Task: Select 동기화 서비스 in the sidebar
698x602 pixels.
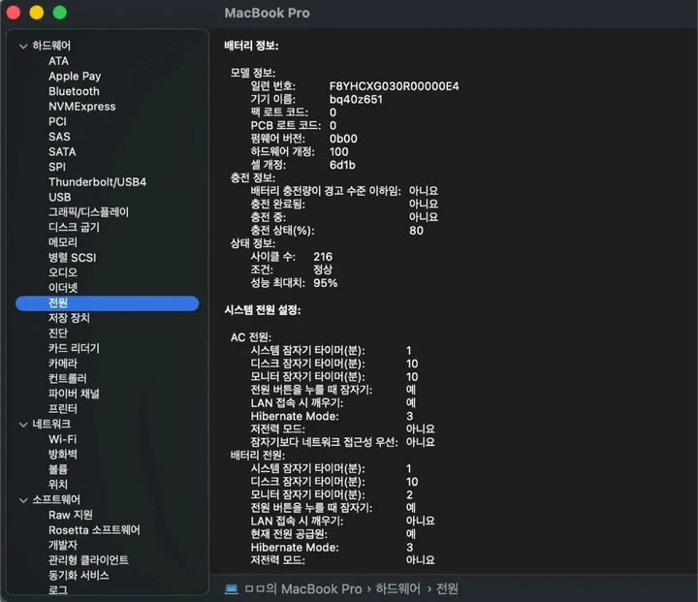Action: (79, 575)
